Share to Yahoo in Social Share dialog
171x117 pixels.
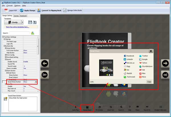click(143, 63)
